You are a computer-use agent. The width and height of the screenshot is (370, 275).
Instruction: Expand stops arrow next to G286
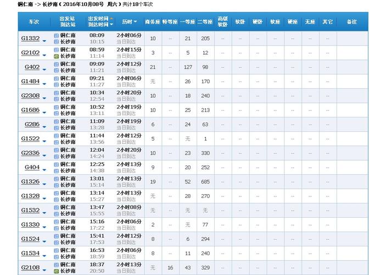[44, 127]
